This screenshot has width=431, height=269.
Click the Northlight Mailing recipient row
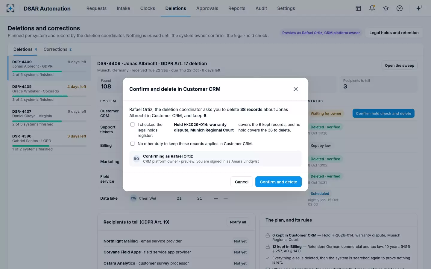[176, 241]
